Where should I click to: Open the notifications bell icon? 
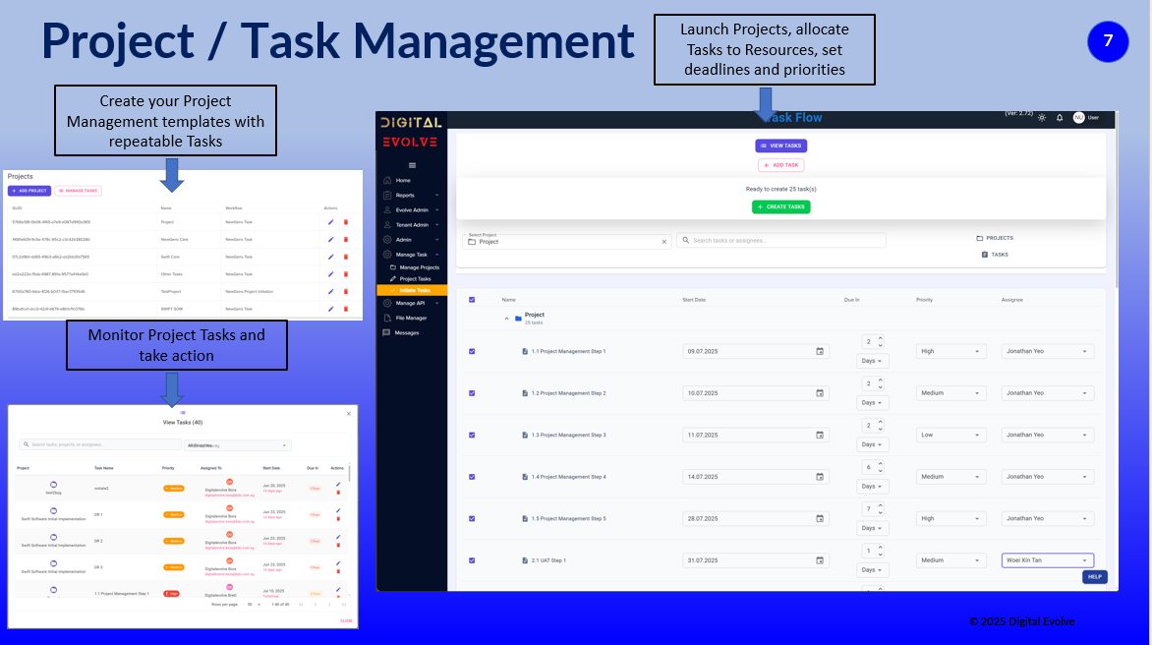1060,118
